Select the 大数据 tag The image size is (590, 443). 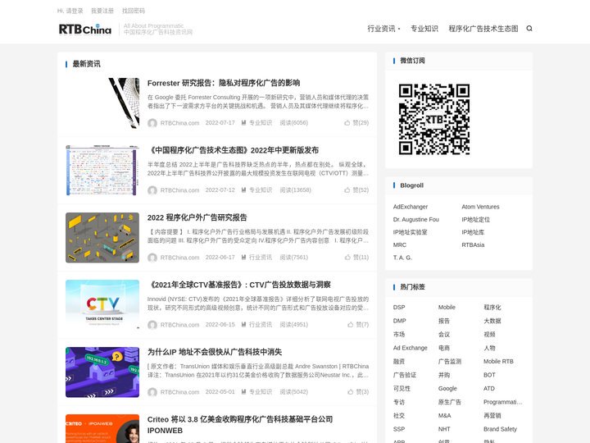pos(492,321)
